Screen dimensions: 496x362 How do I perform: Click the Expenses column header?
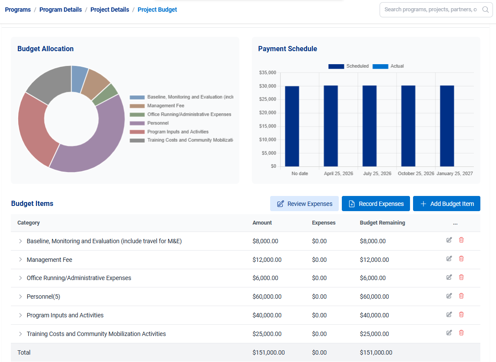tap(324, 223)
